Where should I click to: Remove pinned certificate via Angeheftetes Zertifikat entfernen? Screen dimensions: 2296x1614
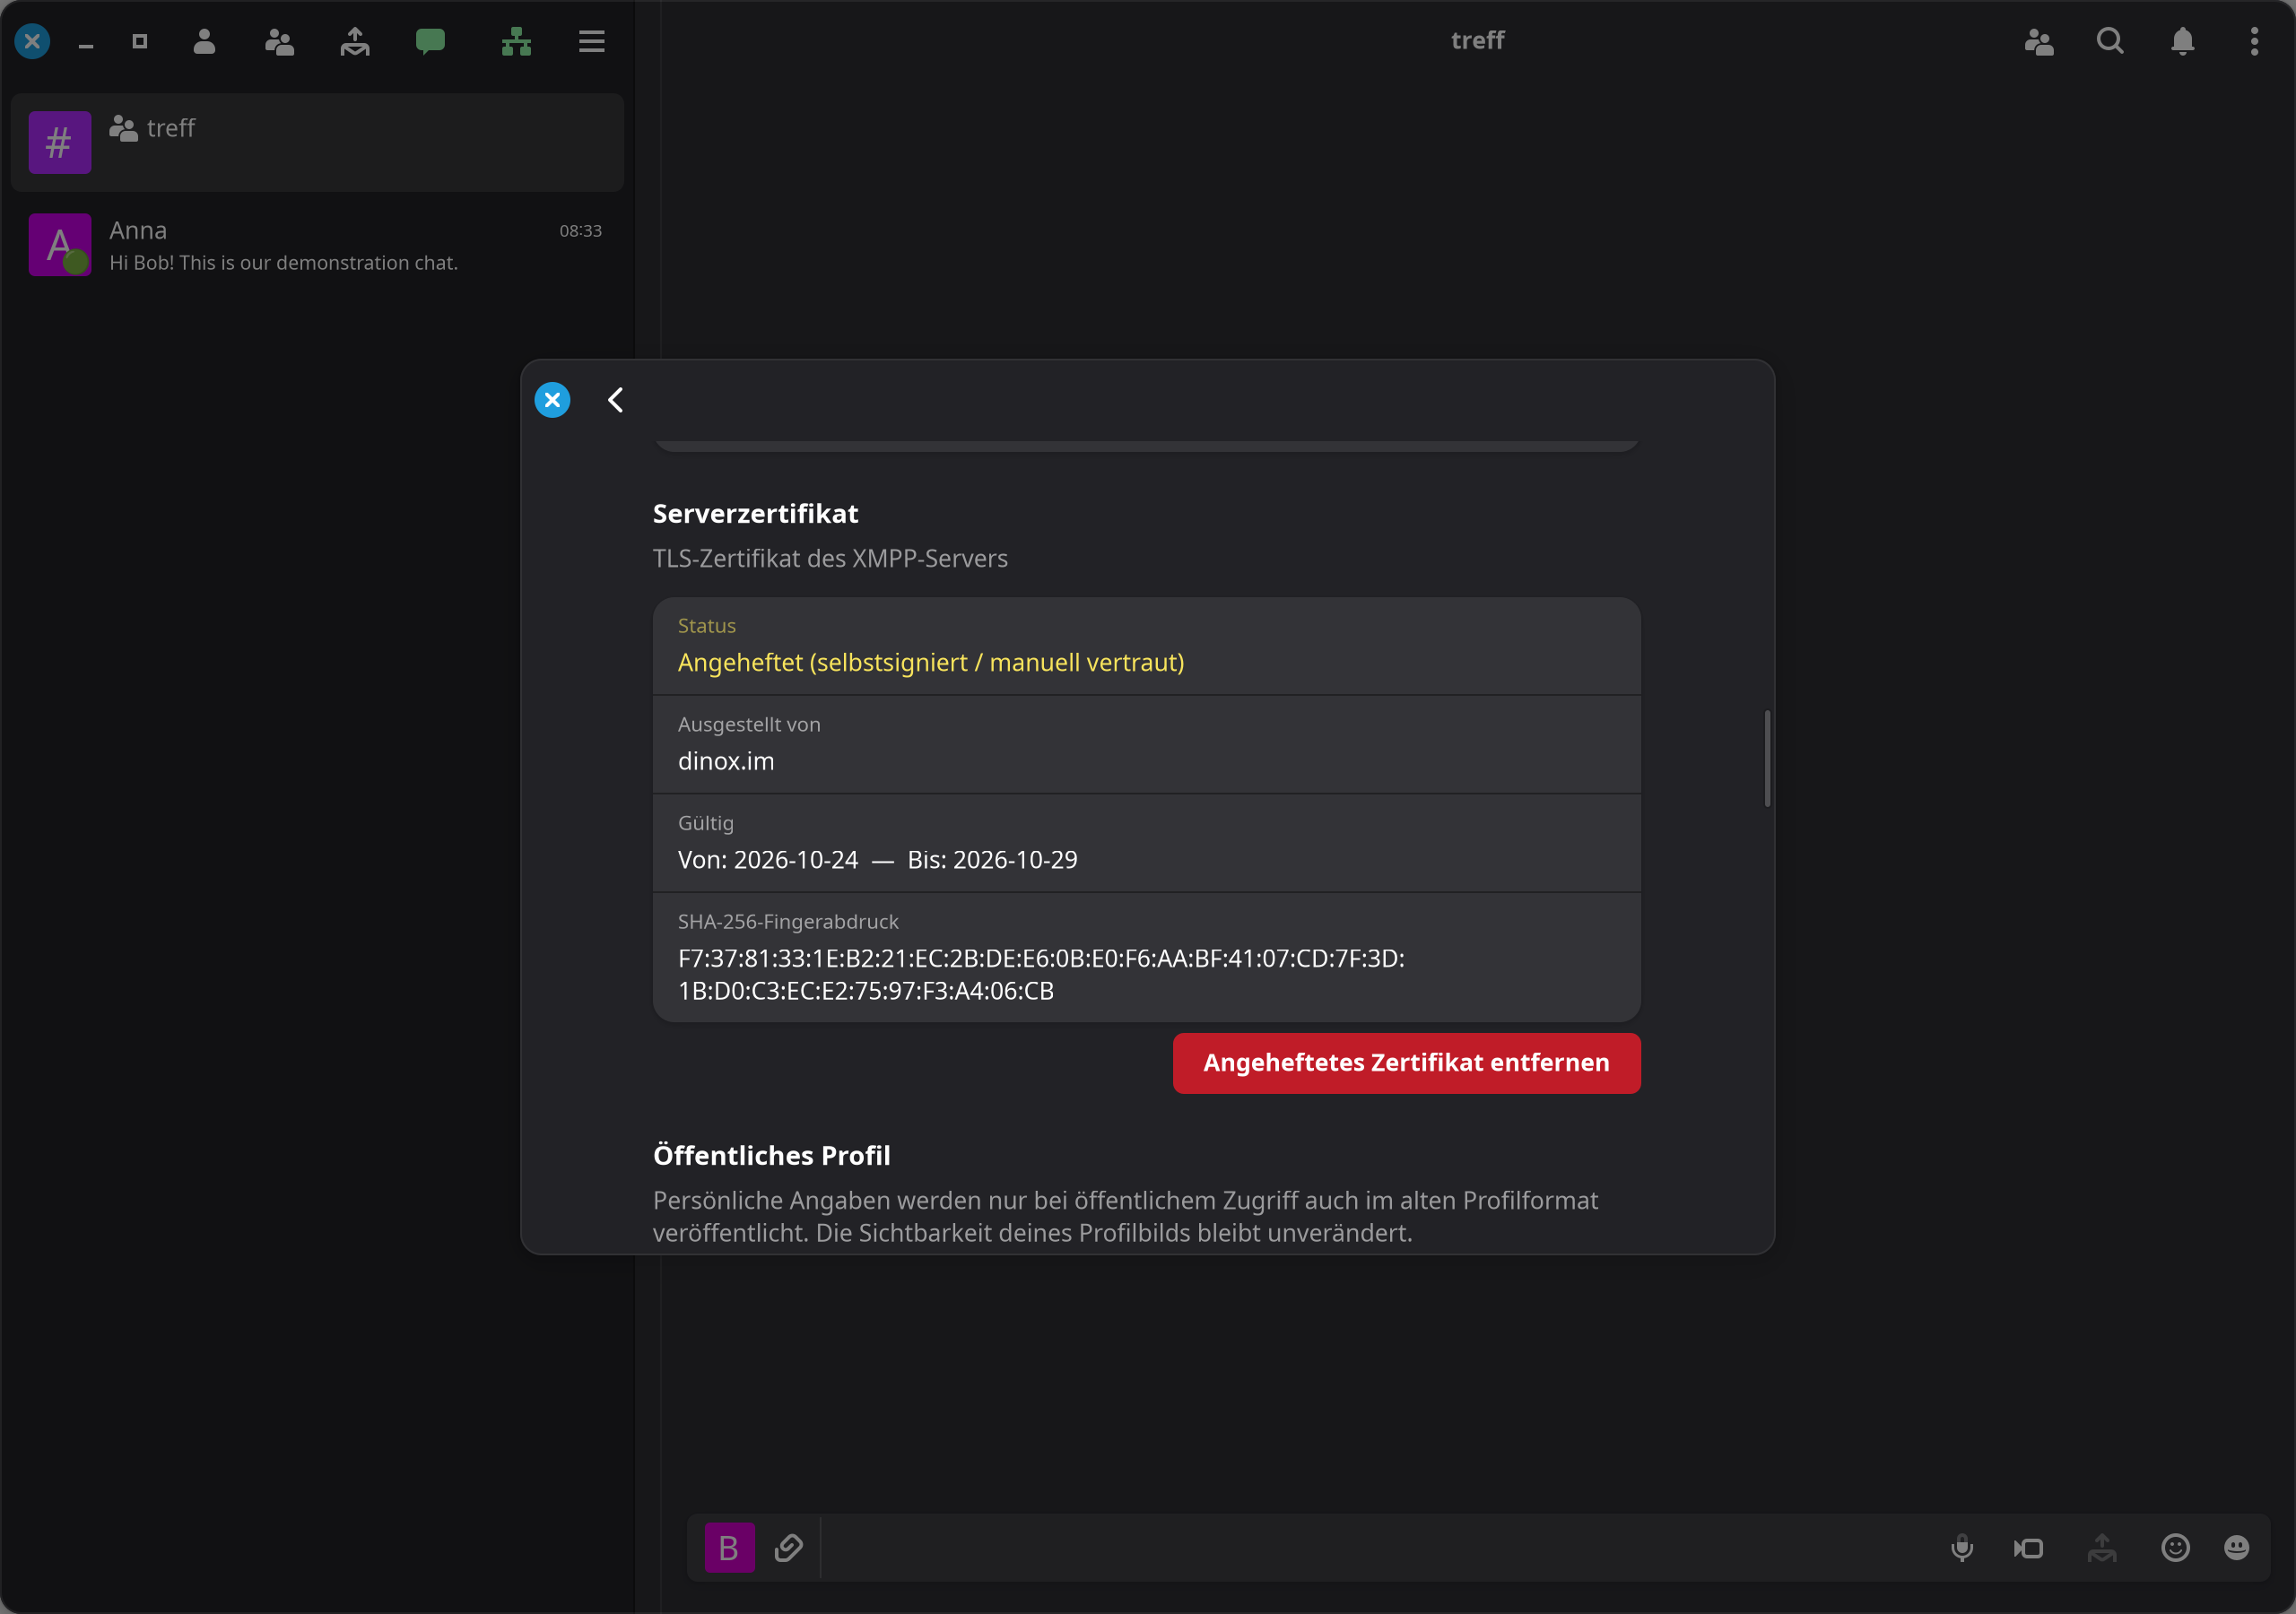tap(1406, 1063)
